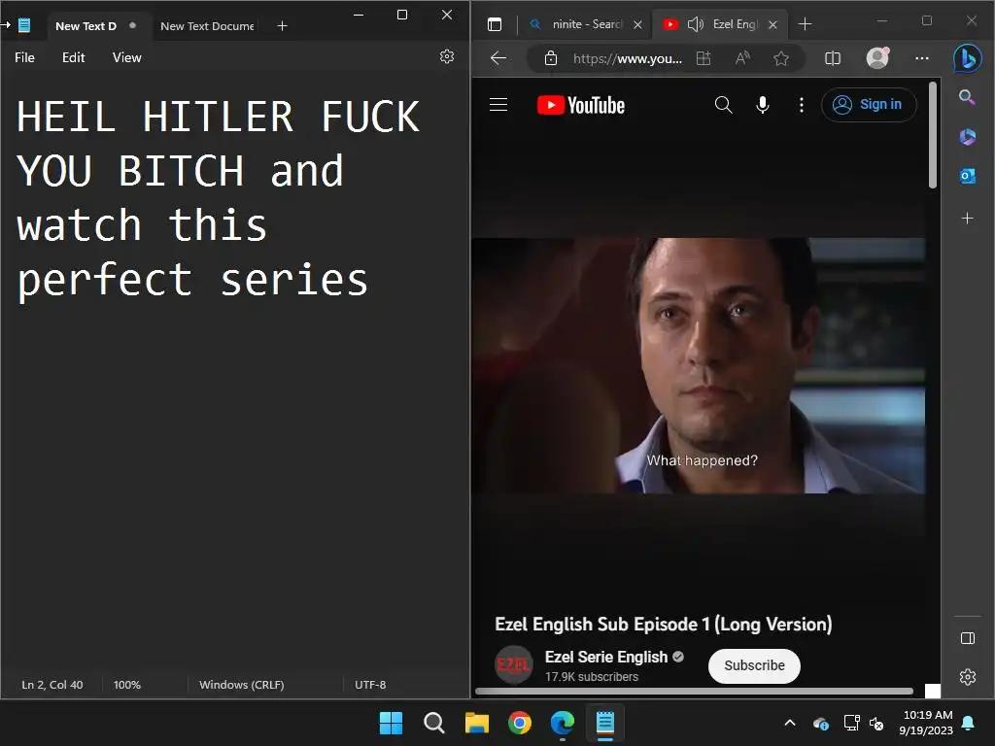Image resolution: width=995 pixels, height=746 pixels.
Task: Subscribe to Ezel Serie English
Action: 754,665
